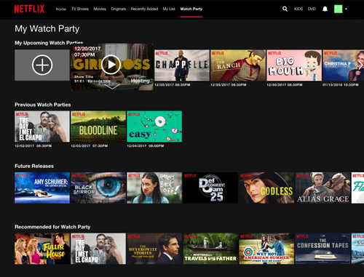Switch to the Watch Party tab
364x277 pixels.
[x=191, y=9]
